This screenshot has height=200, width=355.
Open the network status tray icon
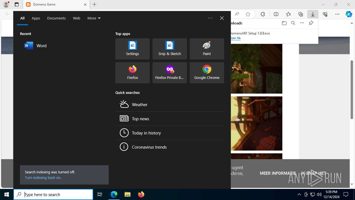pyautogui.click(x=313, y=194)
